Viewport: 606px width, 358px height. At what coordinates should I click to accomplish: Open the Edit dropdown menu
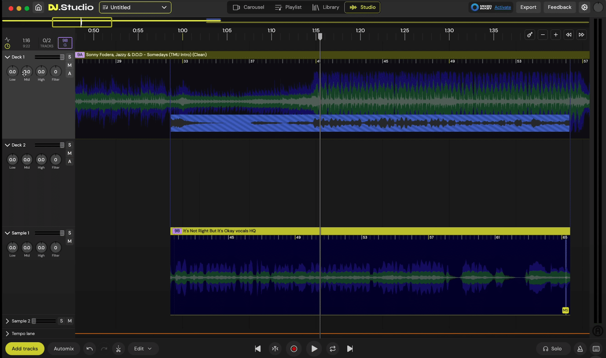143,348
